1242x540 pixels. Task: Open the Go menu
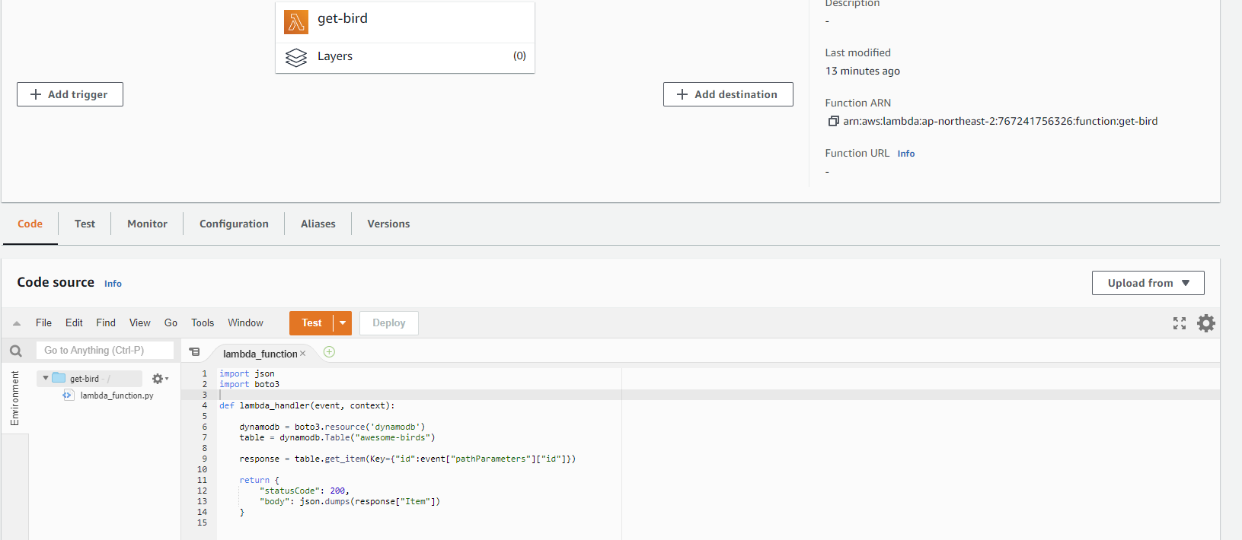click(171, 322)
